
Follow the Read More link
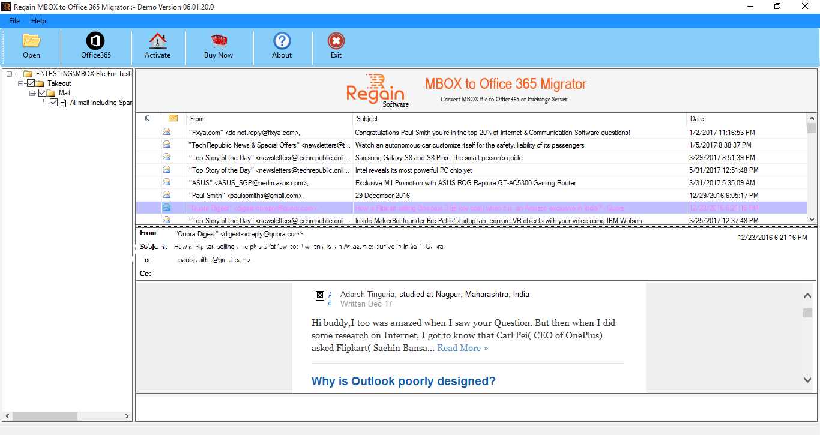(462, 348)
